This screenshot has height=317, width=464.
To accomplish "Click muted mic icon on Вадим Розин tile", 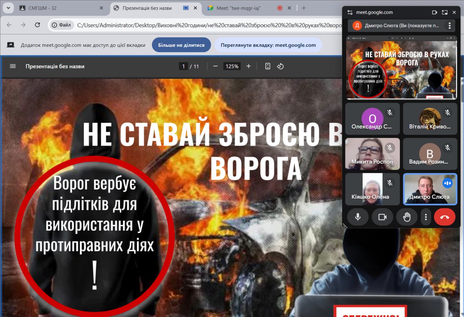I will pos(447,148).
